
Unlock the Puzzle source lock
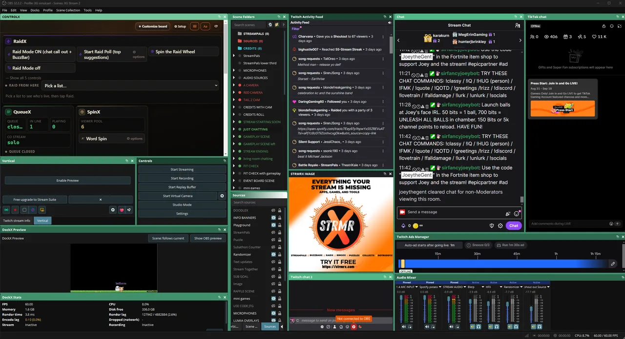(279, 239)
